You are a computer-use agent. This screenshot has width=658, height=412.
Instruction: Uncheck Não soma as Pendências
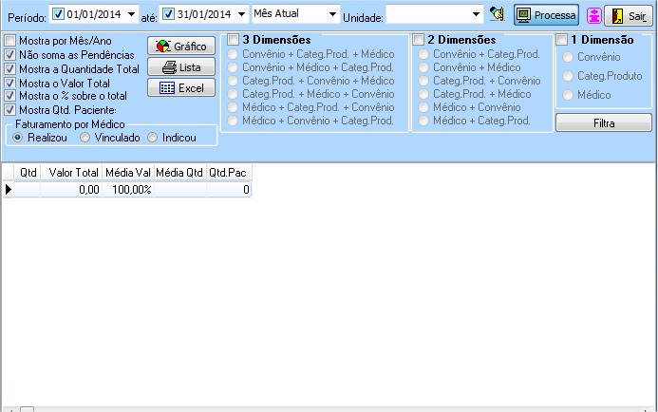coord(10,55)
